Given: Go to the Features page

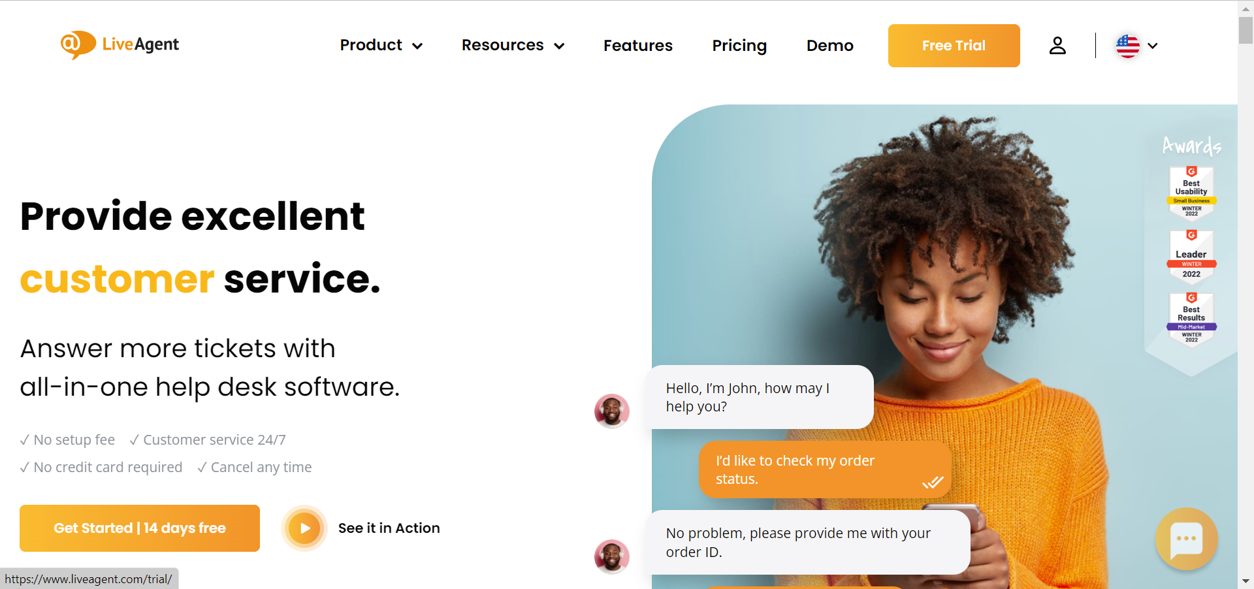Looking at the screenshot, I should coord(638,46).
